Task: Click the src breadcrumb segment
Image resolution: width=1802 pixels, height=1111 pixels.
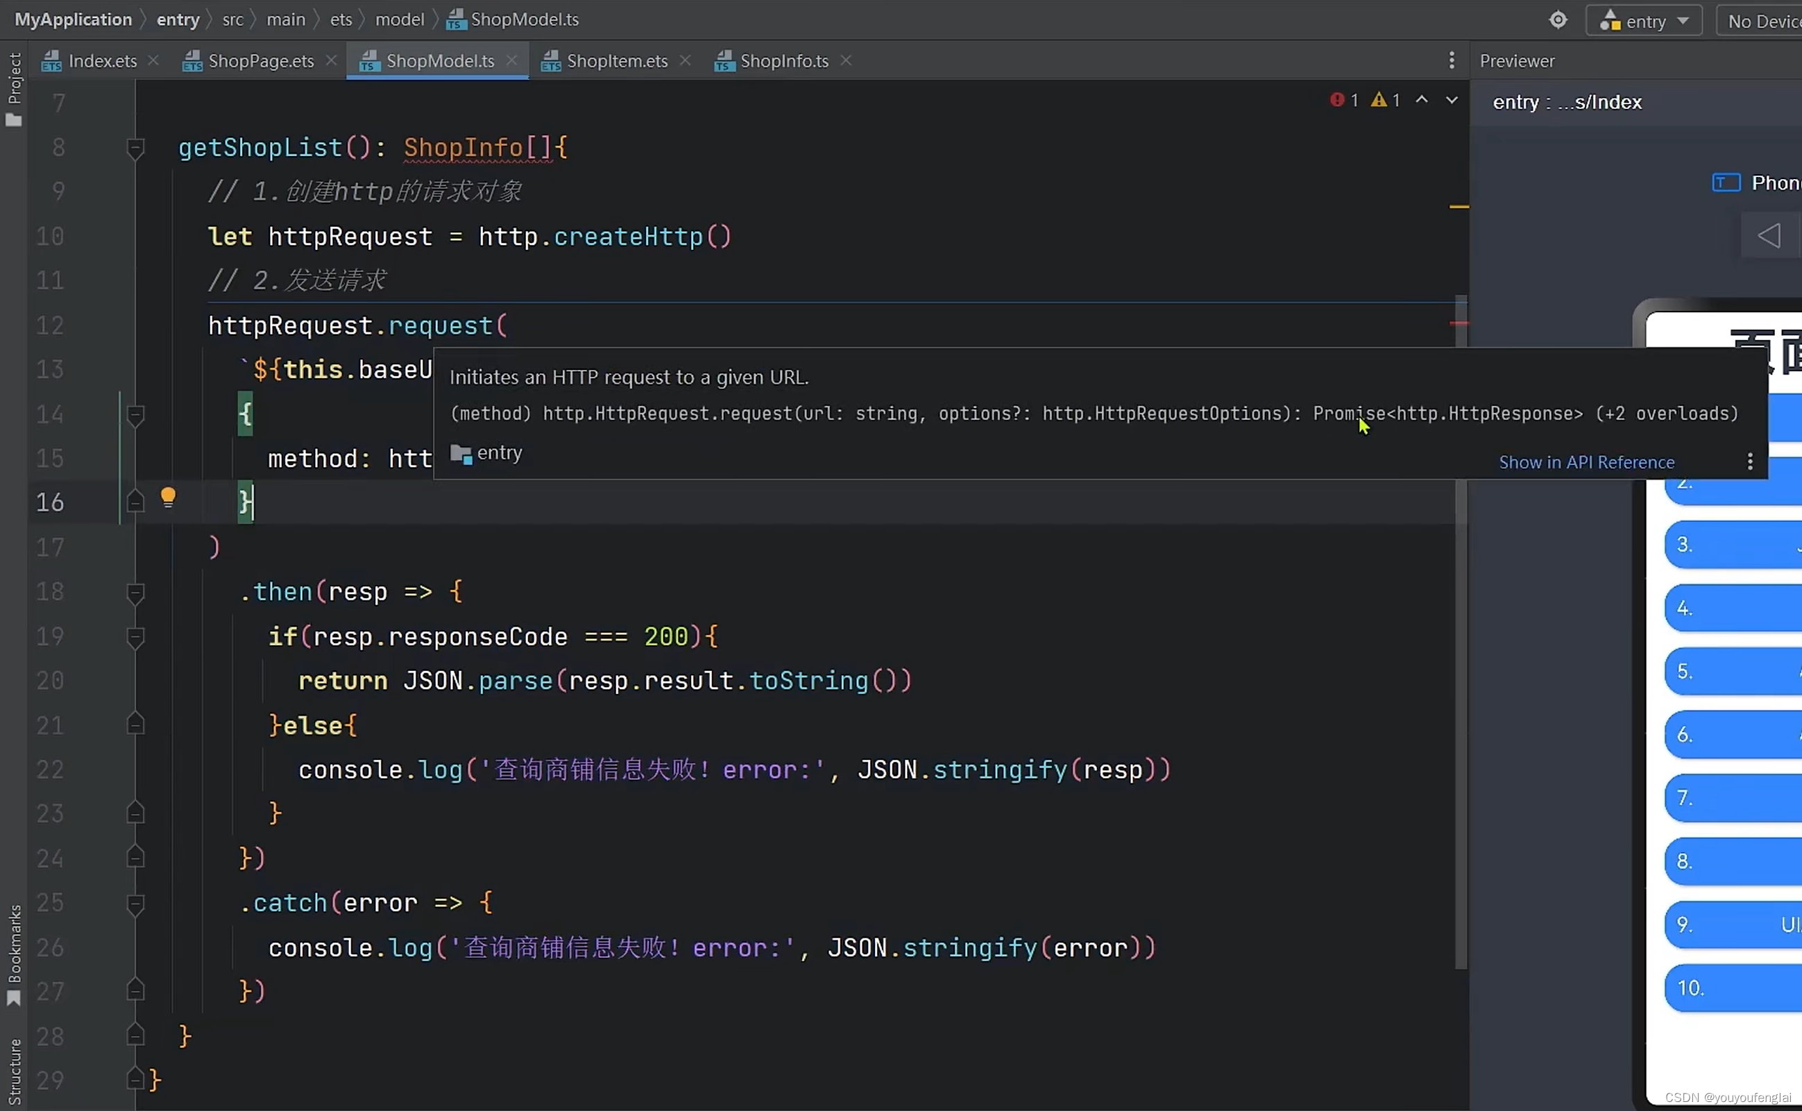Action: point(233,20)
